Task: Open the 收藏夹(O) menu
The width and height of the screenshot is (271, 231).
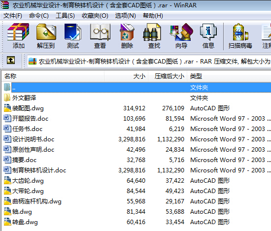Action: click(x=95, y=16)
